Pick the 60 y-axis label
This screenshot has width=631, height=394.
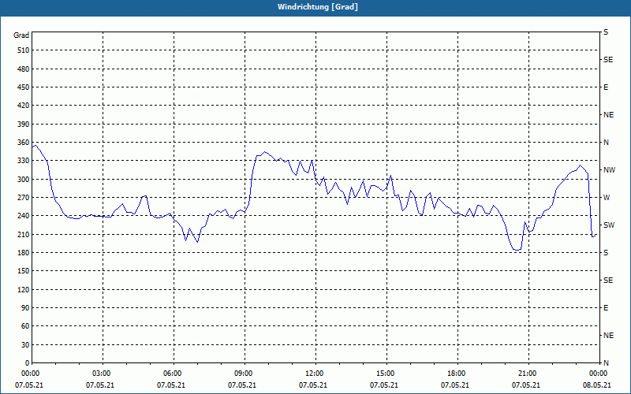(25, 326)
